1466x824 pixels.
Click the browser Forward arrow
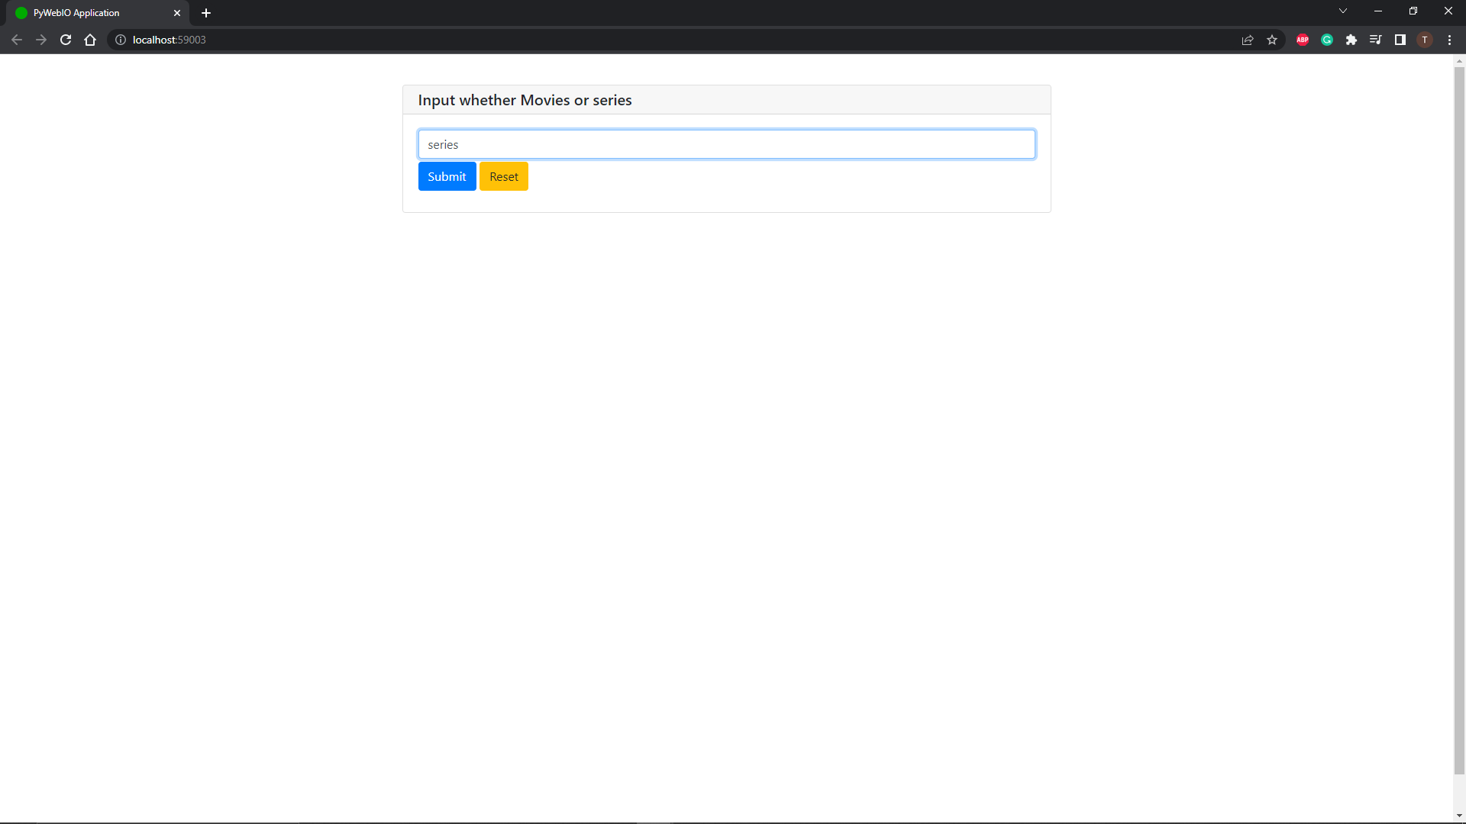click(x=41, y=40)
